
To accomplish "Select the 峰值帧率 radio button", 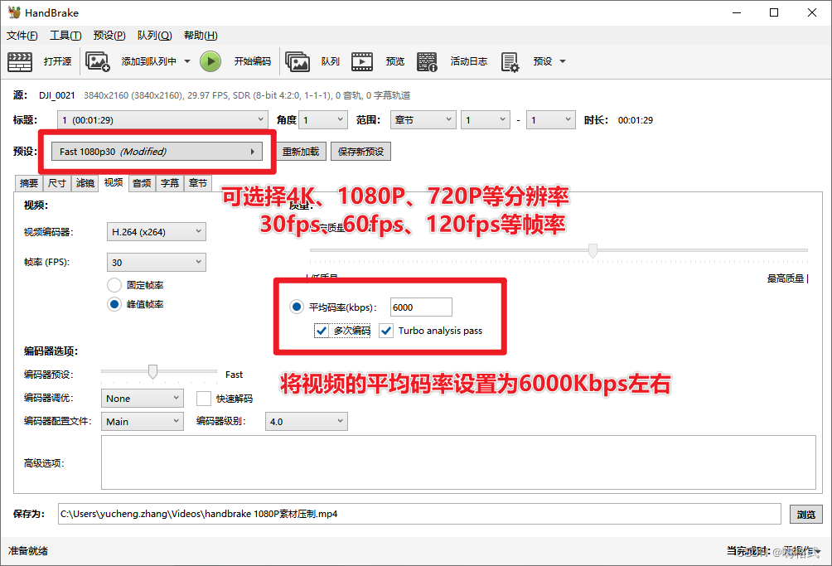I will (x=114, y=304).
